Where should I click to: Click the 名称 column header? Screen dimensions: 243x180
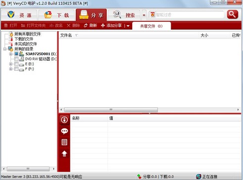(76, 118)
